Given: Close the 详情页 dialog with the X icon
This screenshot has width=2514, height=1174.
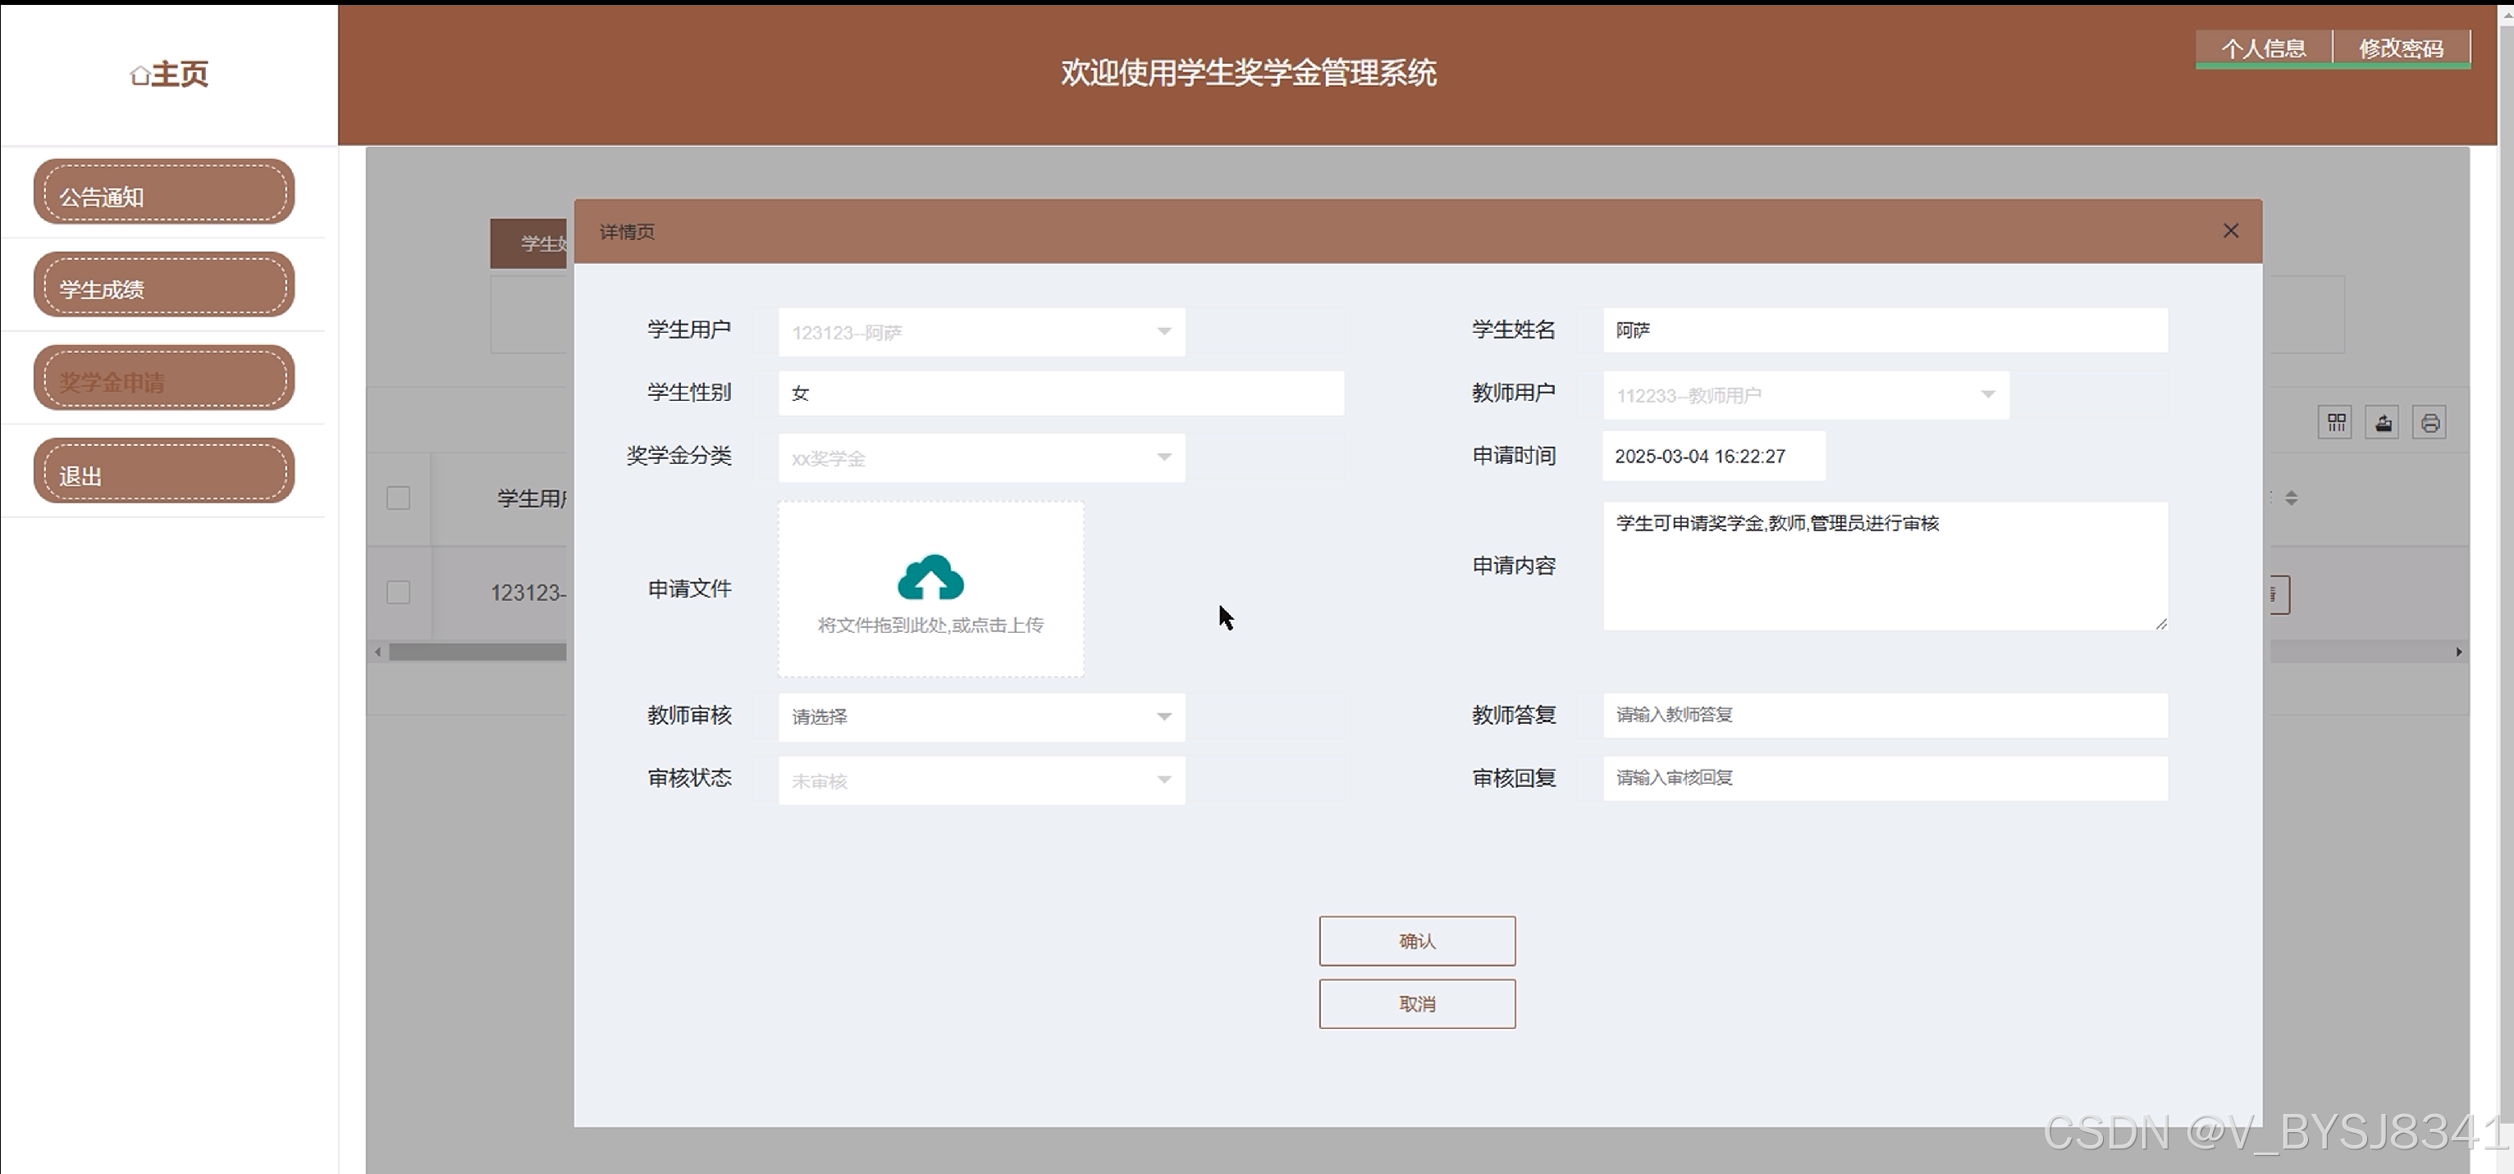Looking at the screenshot, I should (x=2230, y=231).
